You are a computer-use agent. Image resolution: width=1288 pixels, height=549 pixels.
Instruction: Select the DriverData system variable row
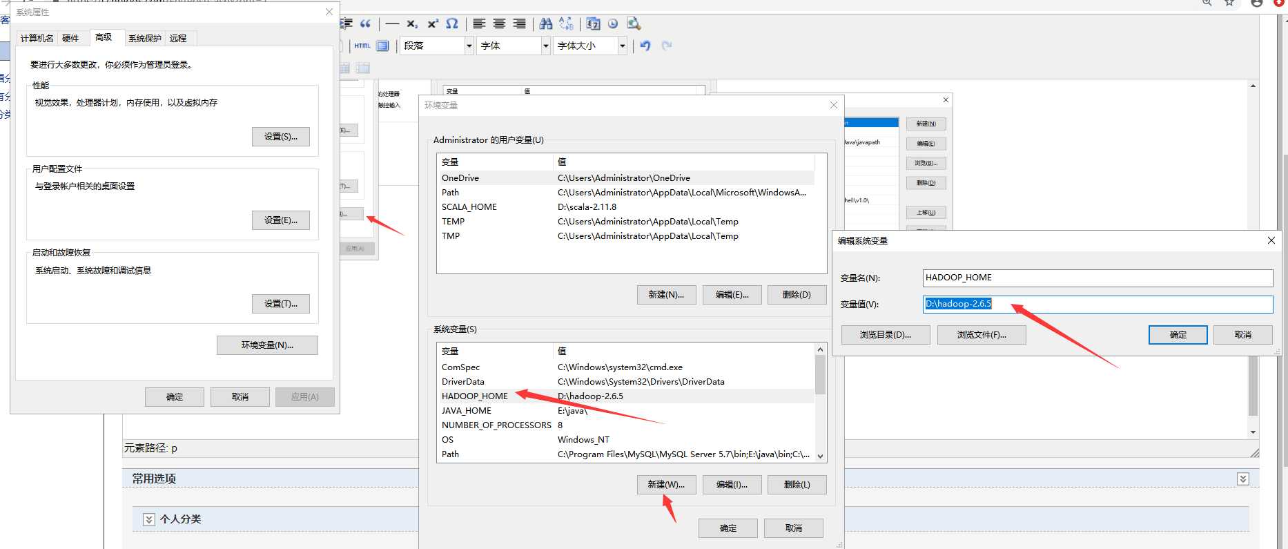coord(625,382)
